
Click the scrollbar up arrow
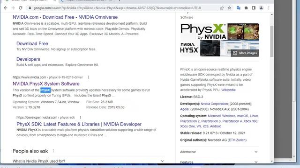pyautogui.click(x=272, y=14)
